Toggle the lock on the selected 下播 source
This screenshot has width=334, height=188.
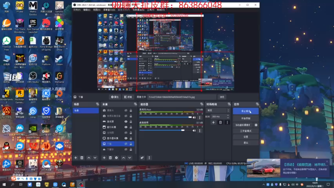[x=131, y=144]
